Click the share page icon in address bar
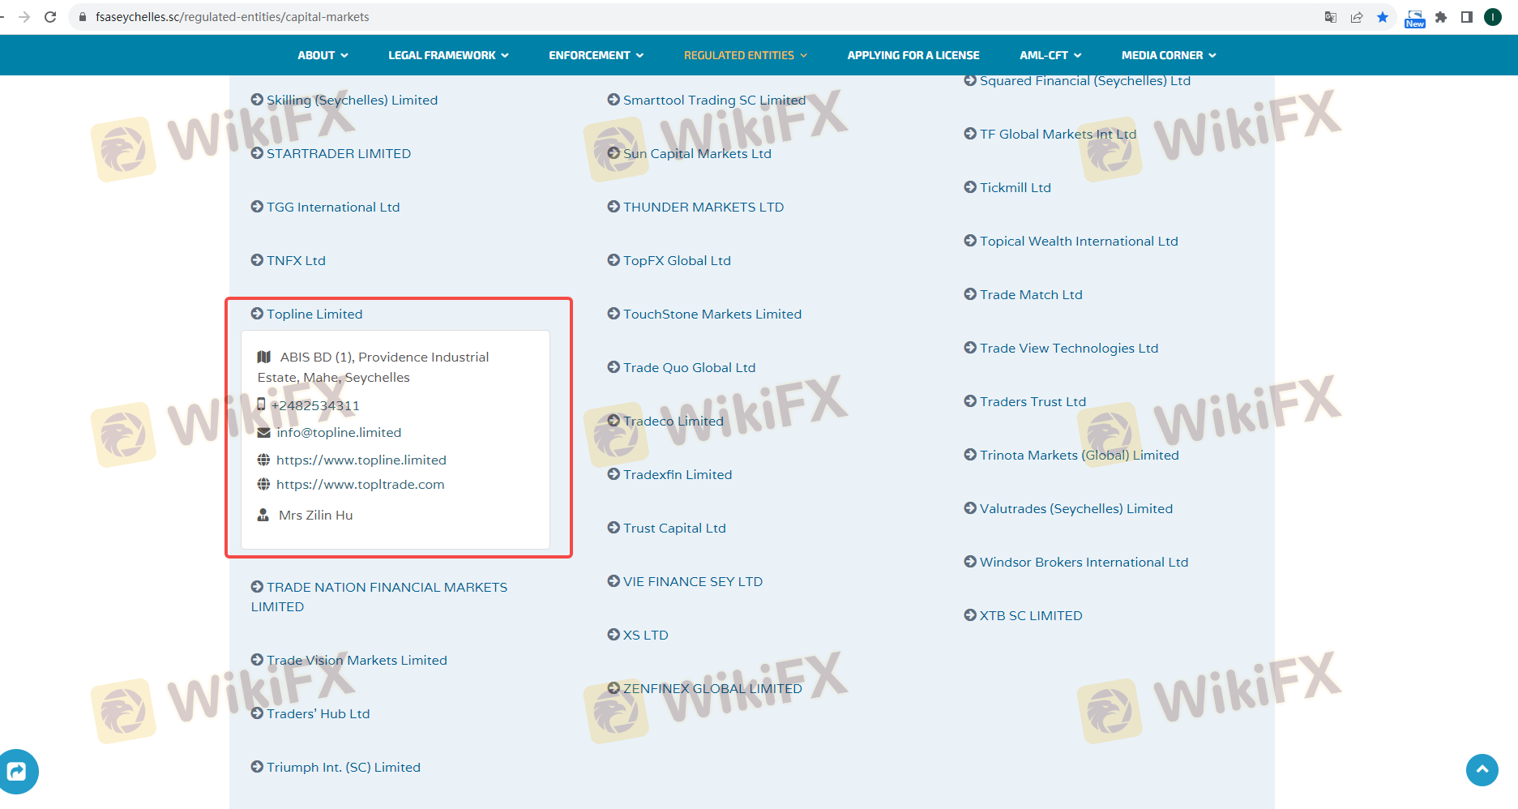The image size is (1518, 809). click(x=1357, y=17)
